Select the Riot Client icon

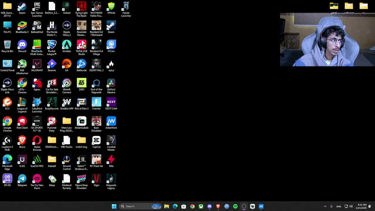click(22, 123)
